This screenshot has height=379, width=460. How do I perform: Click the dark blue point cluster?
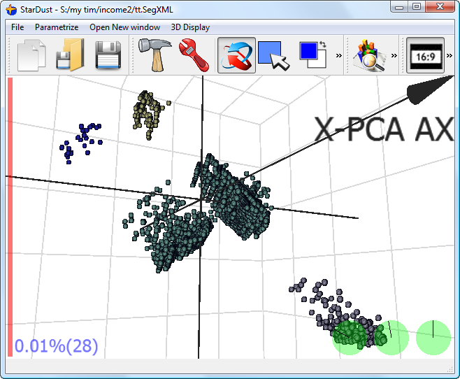point(81,143)
